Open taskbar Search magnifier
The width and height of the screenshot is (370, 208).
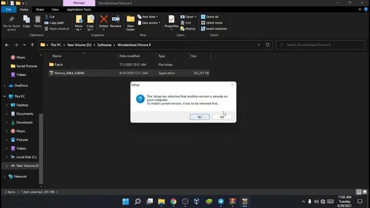[x=138, y=202]
